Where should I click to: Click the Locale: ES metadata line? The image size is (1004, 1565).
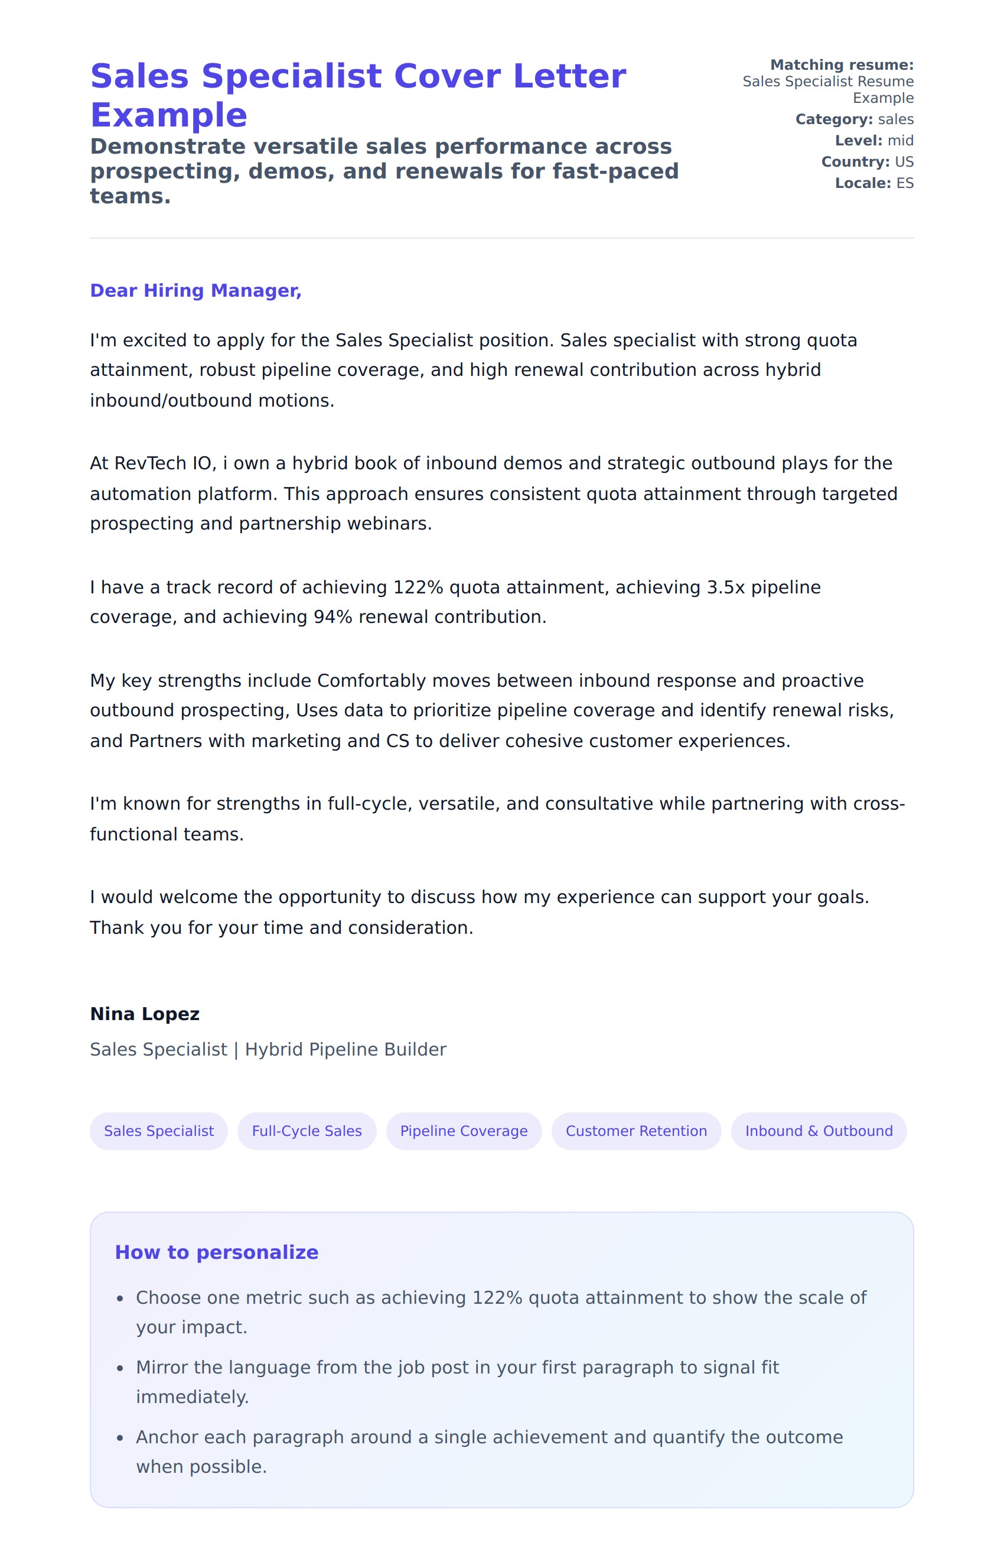click(x=873, y=183)
